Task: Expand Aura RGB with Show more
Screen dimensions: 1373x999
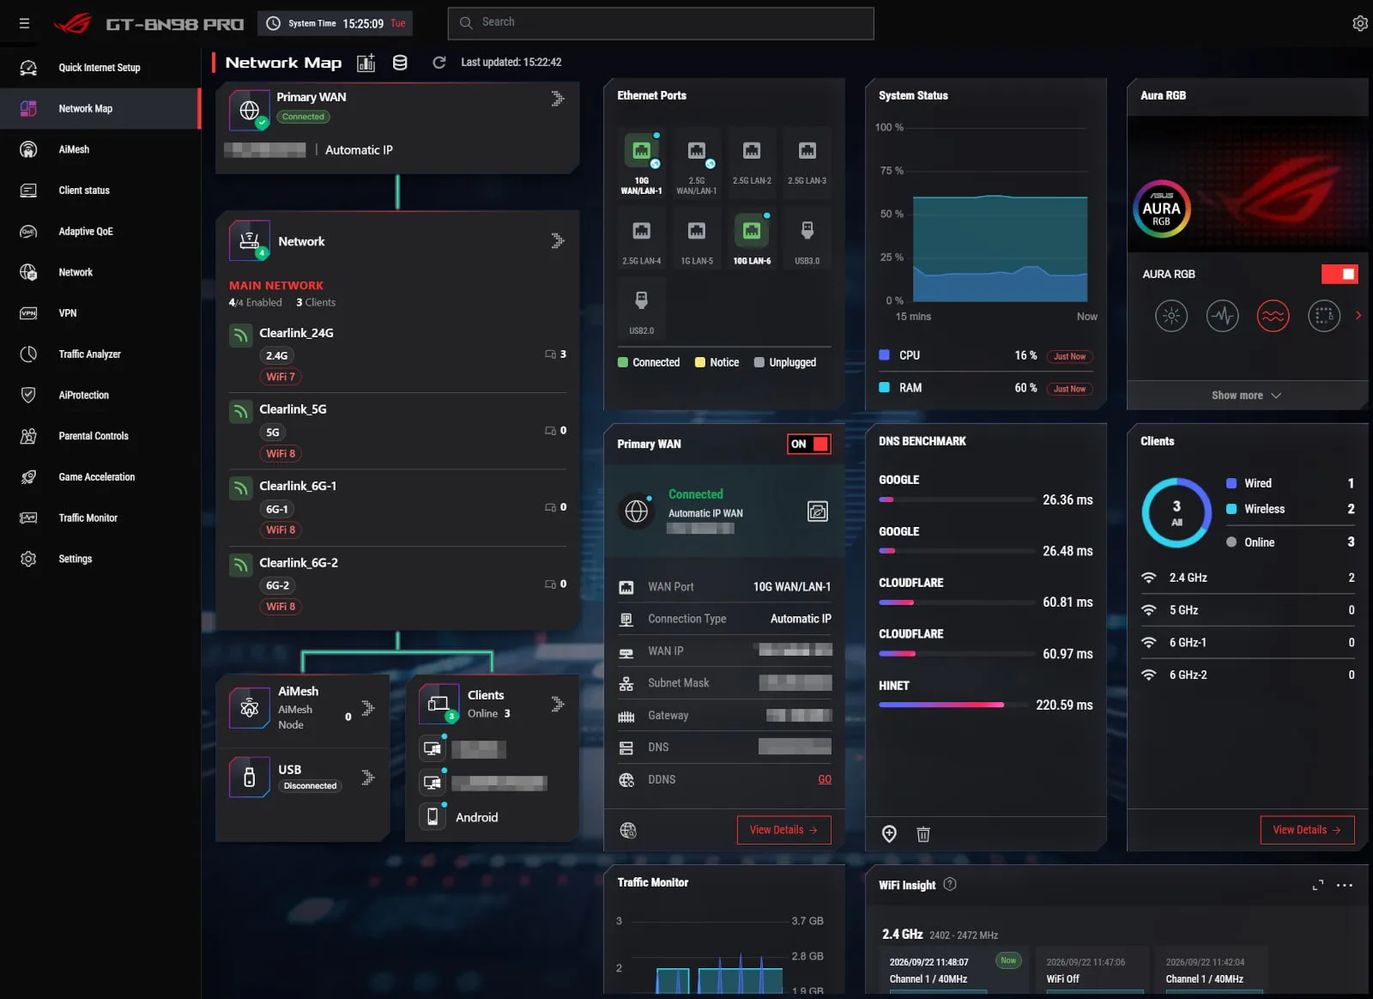Action: (1246, 396)
